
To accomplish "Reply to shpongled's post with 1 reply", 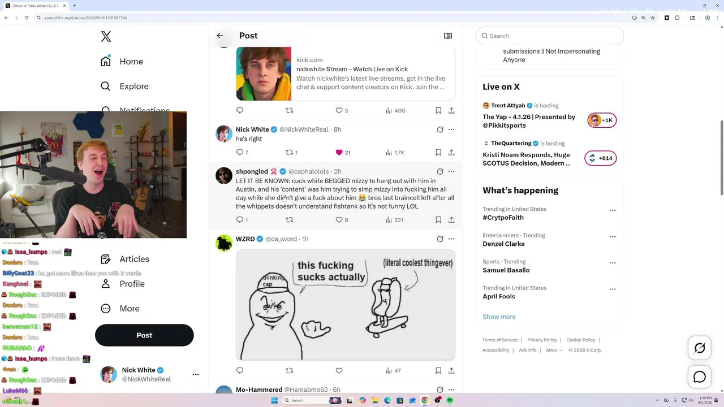I will [x=242, y=220].
